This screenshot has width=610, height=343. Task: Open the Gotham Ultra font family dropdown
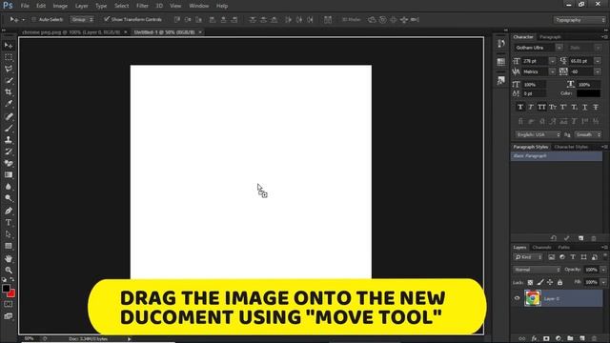coord(559,48)
